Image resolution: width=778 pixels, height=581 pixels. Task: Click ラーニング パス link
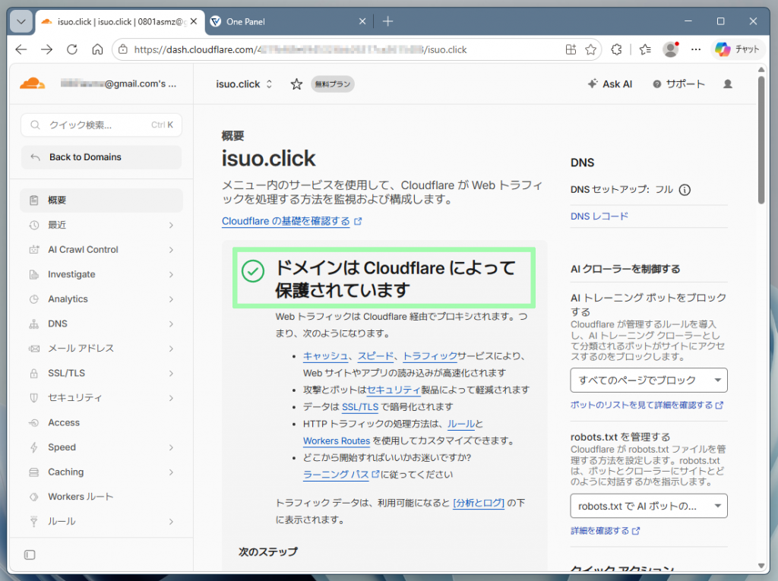(x=341, y=475)
